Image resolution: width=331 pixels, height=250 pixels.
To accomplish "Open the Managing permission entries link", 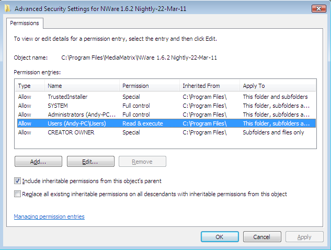I will click(x=49, y=217).
